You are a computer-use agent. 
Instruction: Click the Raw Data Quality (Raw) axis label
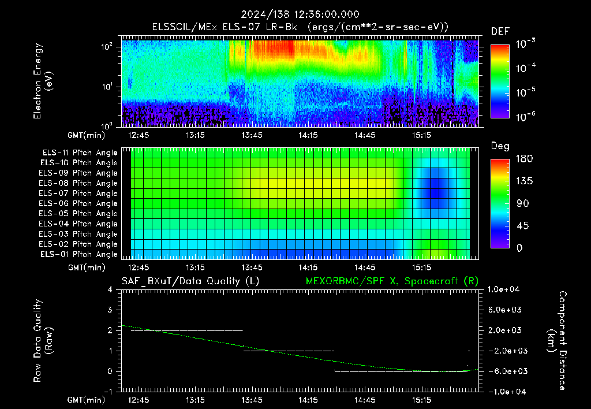[43, 341]
